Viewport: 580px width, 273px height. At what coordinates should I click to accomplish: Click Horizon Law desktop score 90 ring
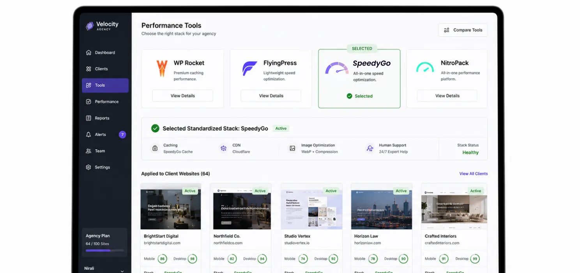pyautogui.click(x=403, y=259)
